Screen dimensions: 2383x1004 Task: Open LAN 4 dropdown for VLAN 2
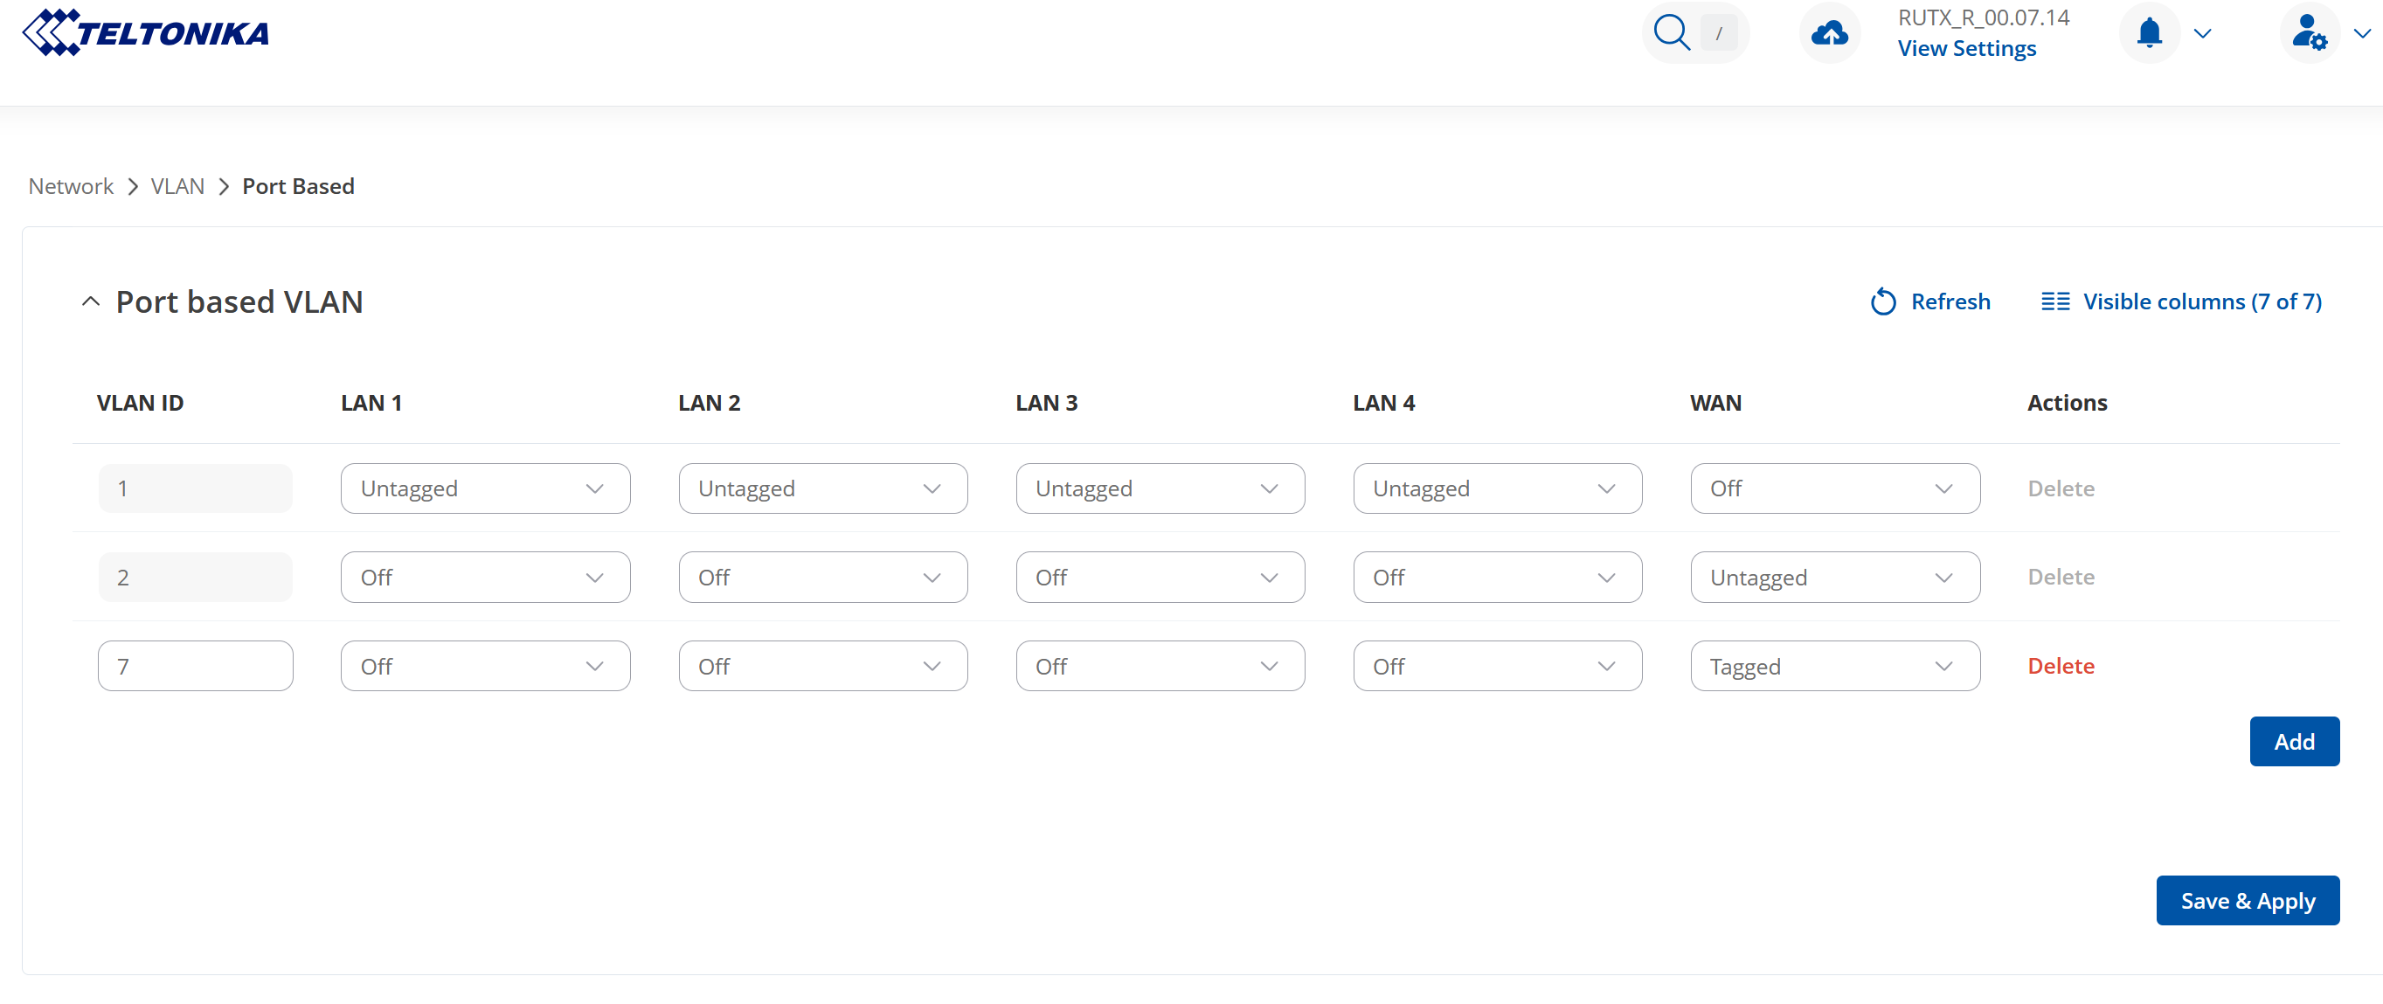1498,578
